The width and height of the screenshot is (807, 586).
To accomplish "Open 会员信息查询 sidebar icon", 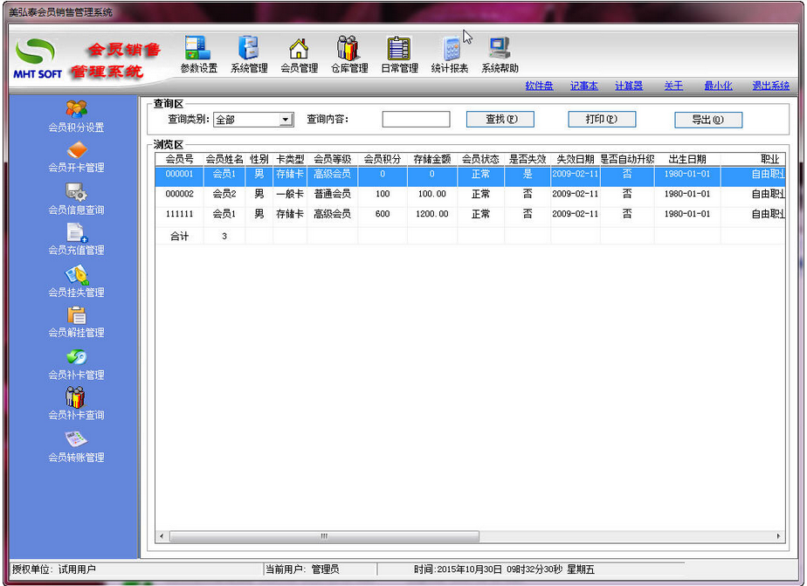I will coord(76,199).
